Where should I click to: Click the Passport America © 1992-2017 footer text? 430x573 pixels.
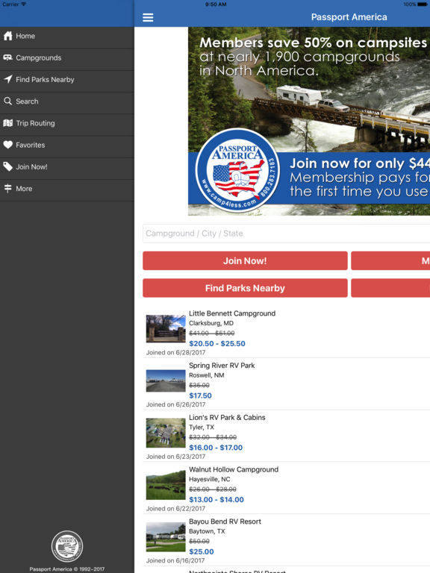(67, 569)
